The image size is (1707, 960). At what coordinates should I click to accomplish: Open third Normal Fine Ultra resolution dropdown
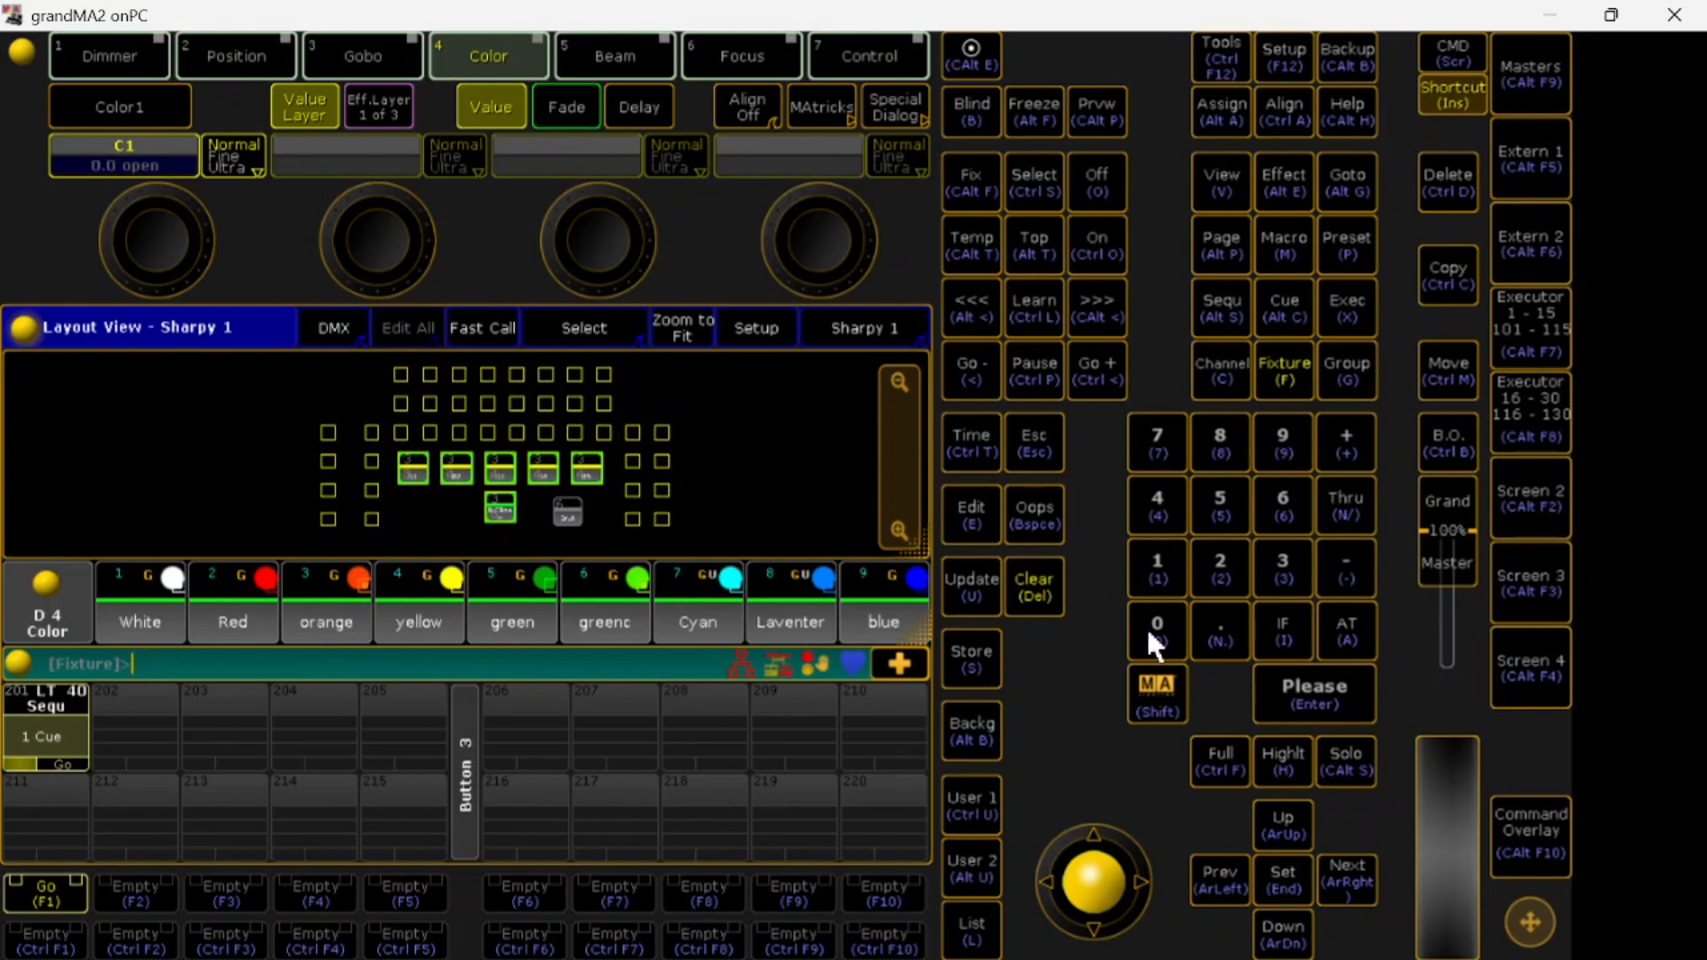tap(677, 156)
